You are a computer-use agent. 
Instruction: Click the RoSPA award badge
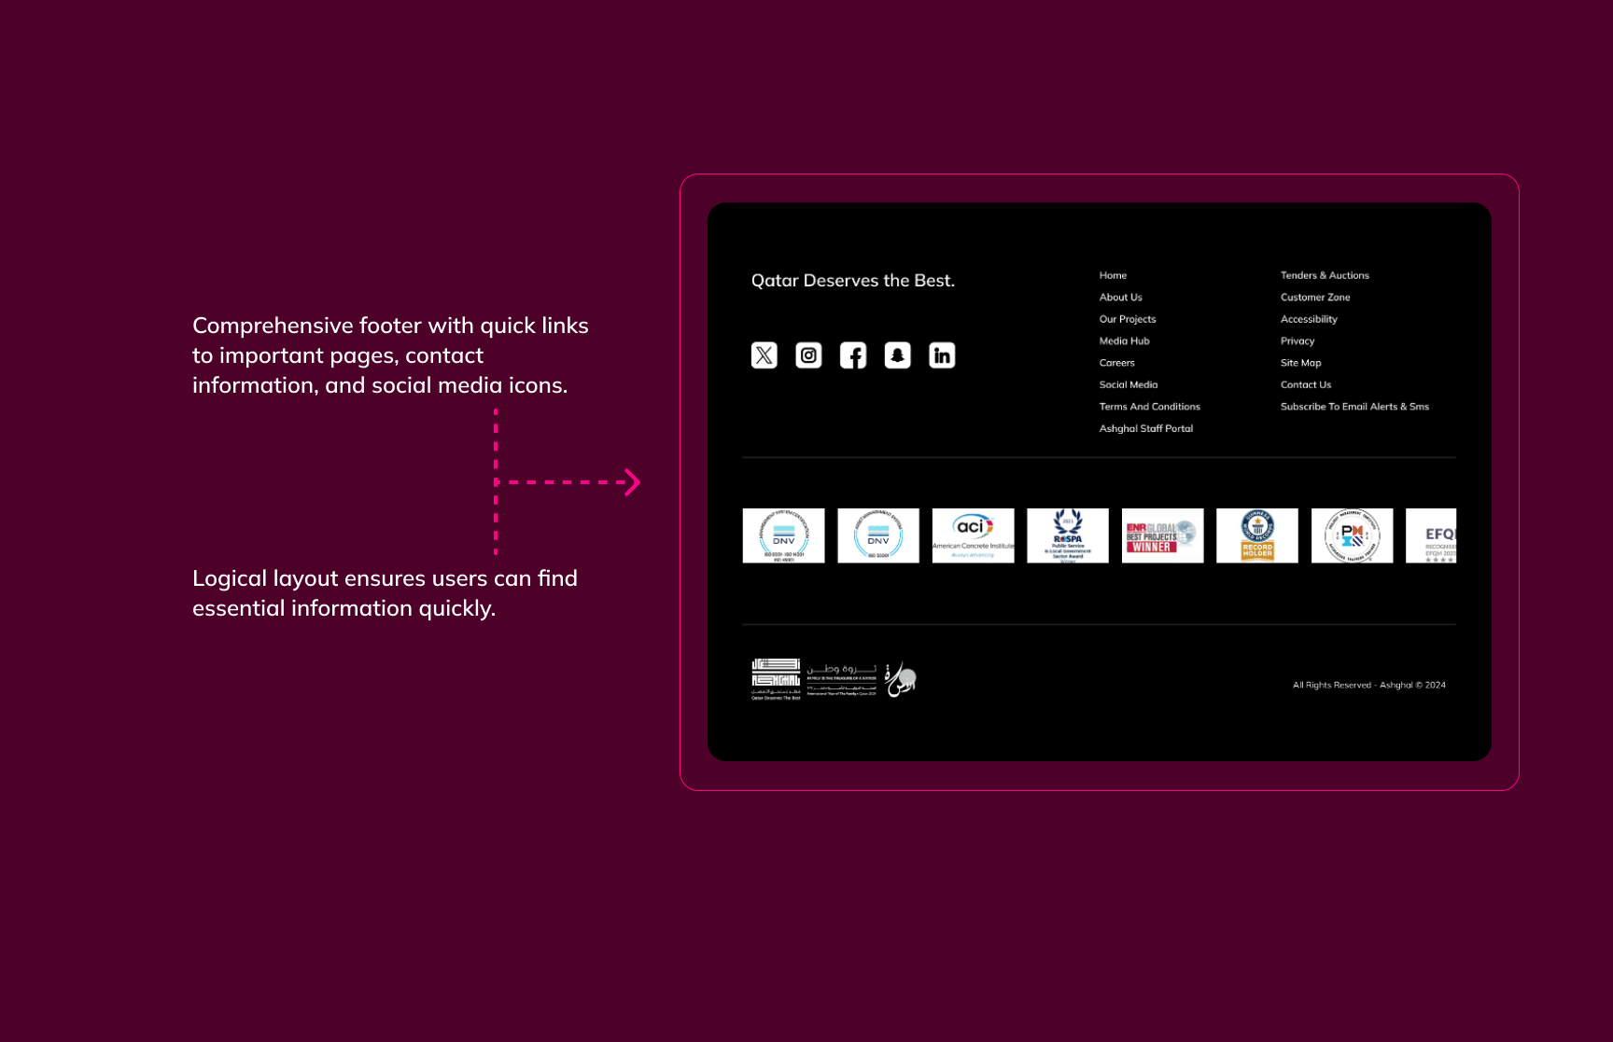1068,535
